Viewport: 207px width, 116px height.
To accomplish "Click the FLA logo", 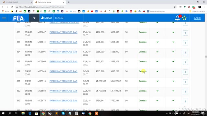I will tap(18, 18).
